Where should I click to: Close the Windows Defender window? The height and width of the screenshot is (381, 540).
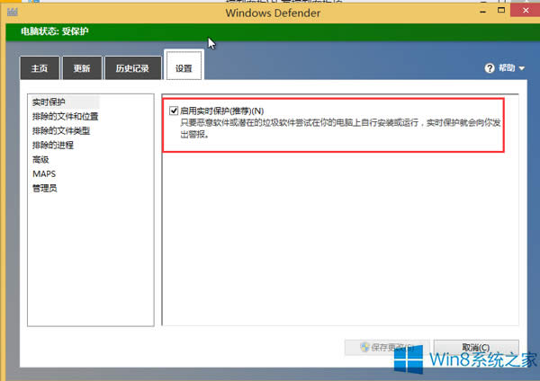[526, 10]
